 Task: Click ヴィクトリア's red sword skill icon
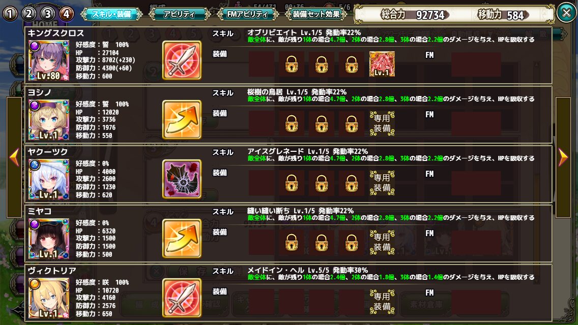coord(182,298)
